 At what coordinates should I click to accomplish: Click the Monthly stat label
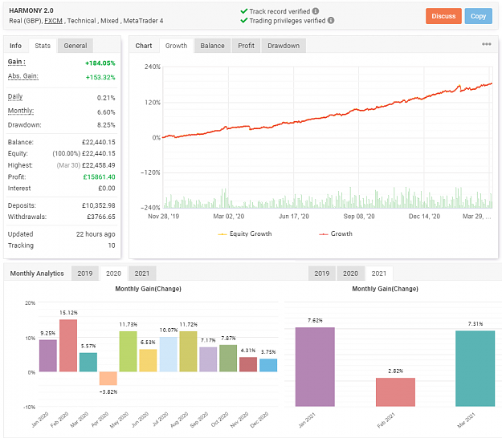[21, 111]
